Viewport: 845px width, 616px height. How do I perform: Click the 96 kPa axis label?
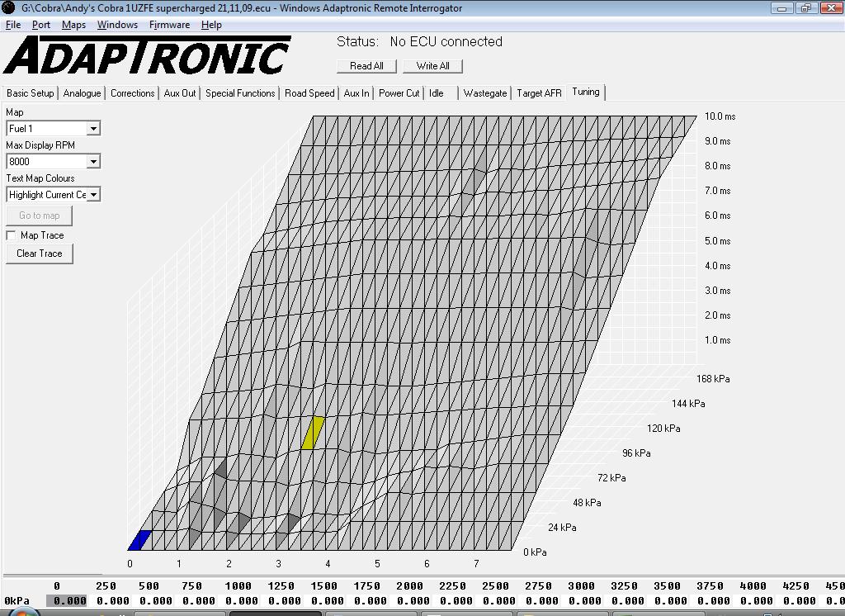click(x=636, y=453)
